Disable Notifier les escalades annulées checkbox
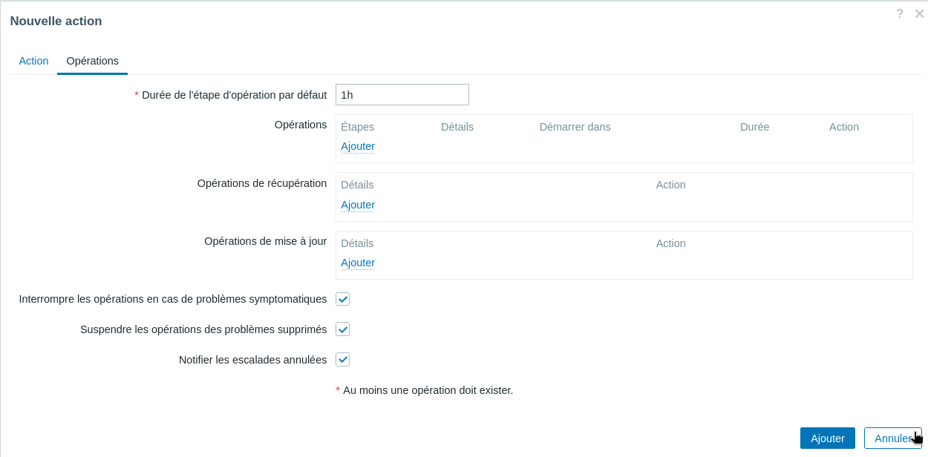The image size is (928, 457). coord(342,360)
